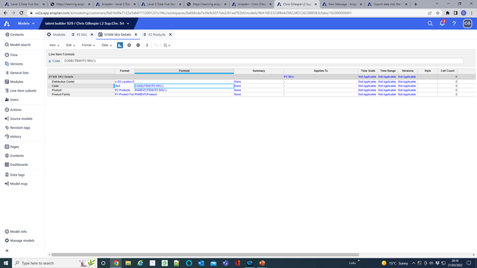The image size is (477, 268).
Task: Expand the Models dropdown in header
Action: pyautogui.click(x=26, y=23)
